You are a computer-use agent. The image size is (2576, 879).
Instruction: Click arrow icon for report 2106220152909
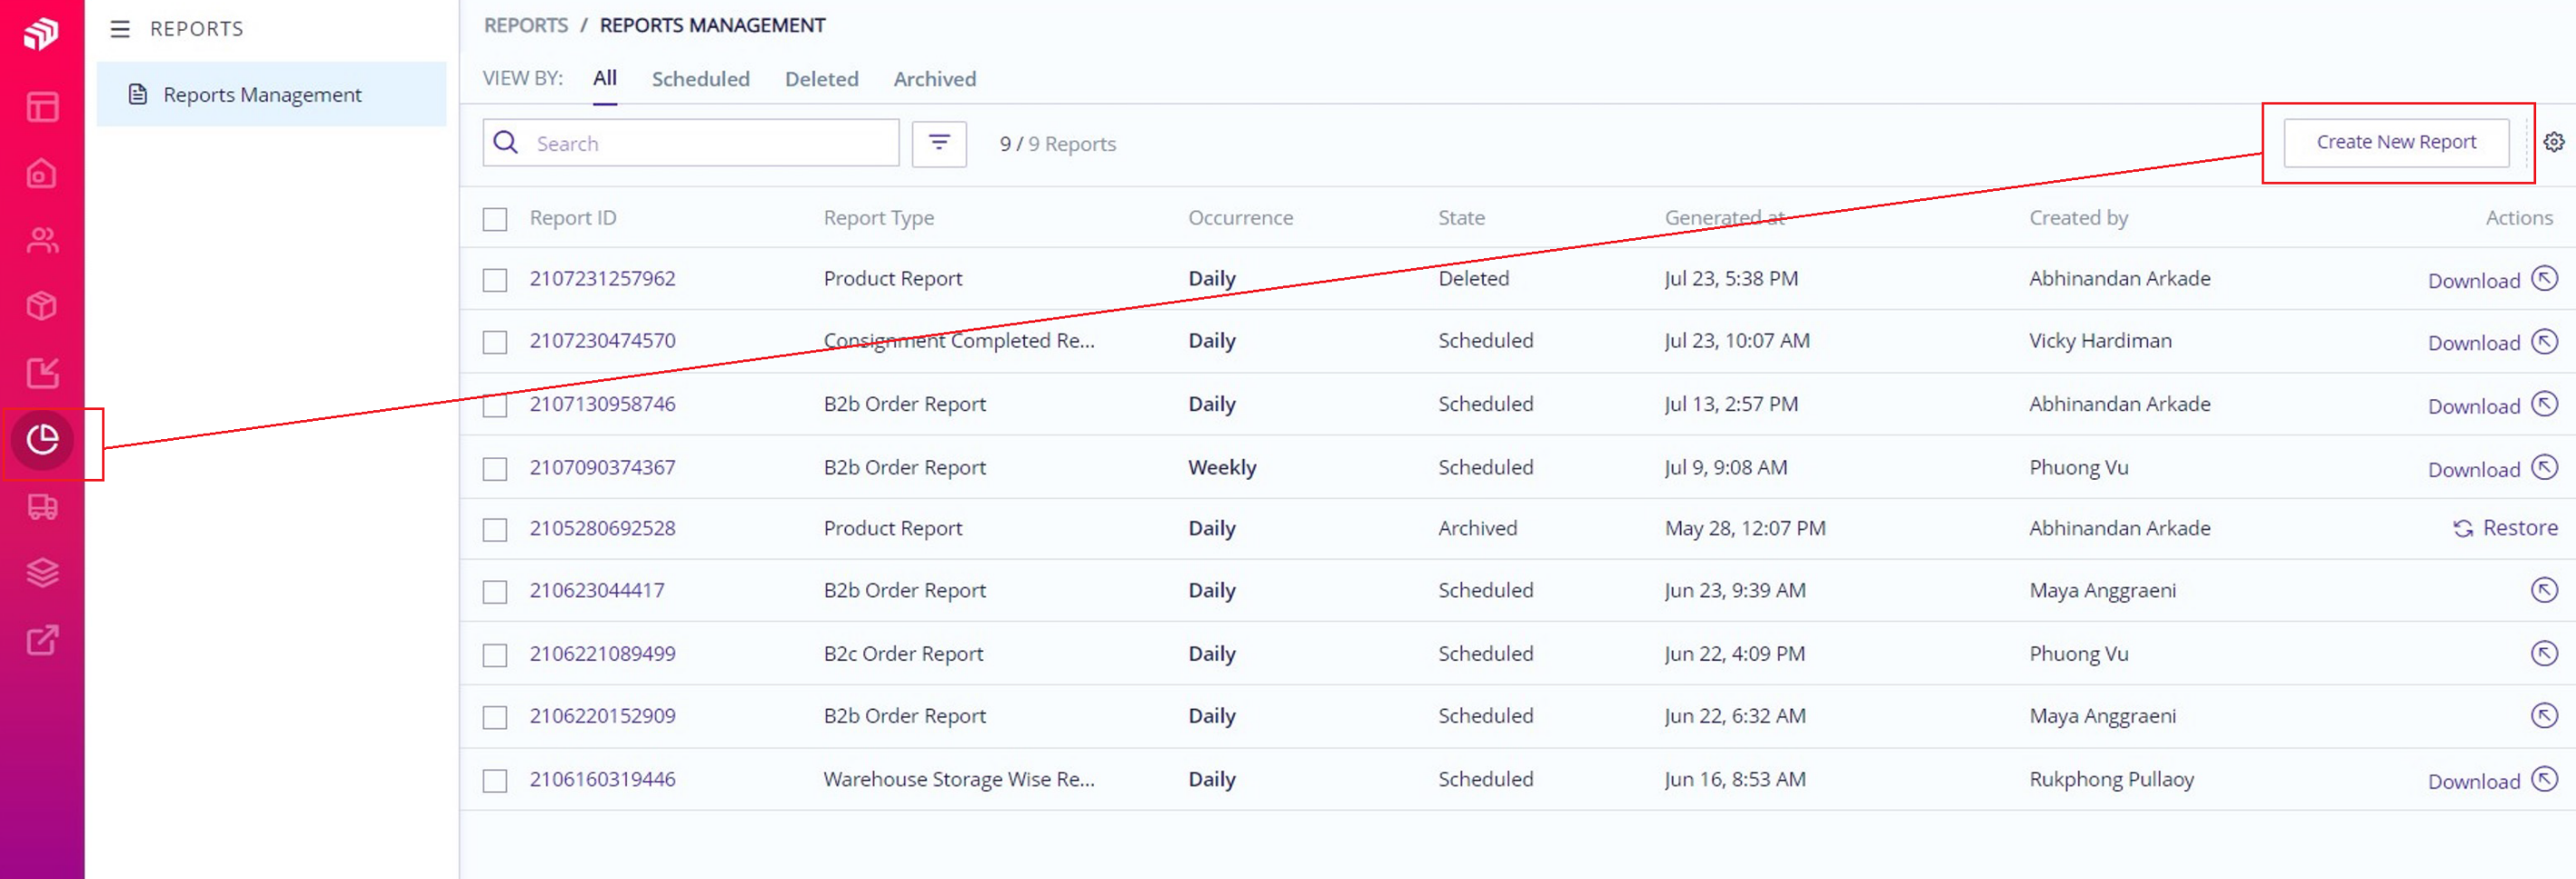pyautogui.click(x=2544, y=716)
